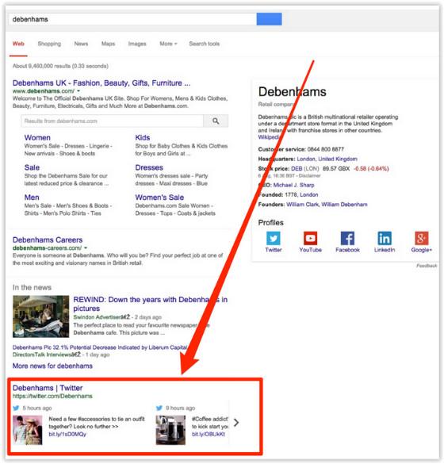Open the More search menu
Screen dimensions: 444x464
(x=168, y=44)
